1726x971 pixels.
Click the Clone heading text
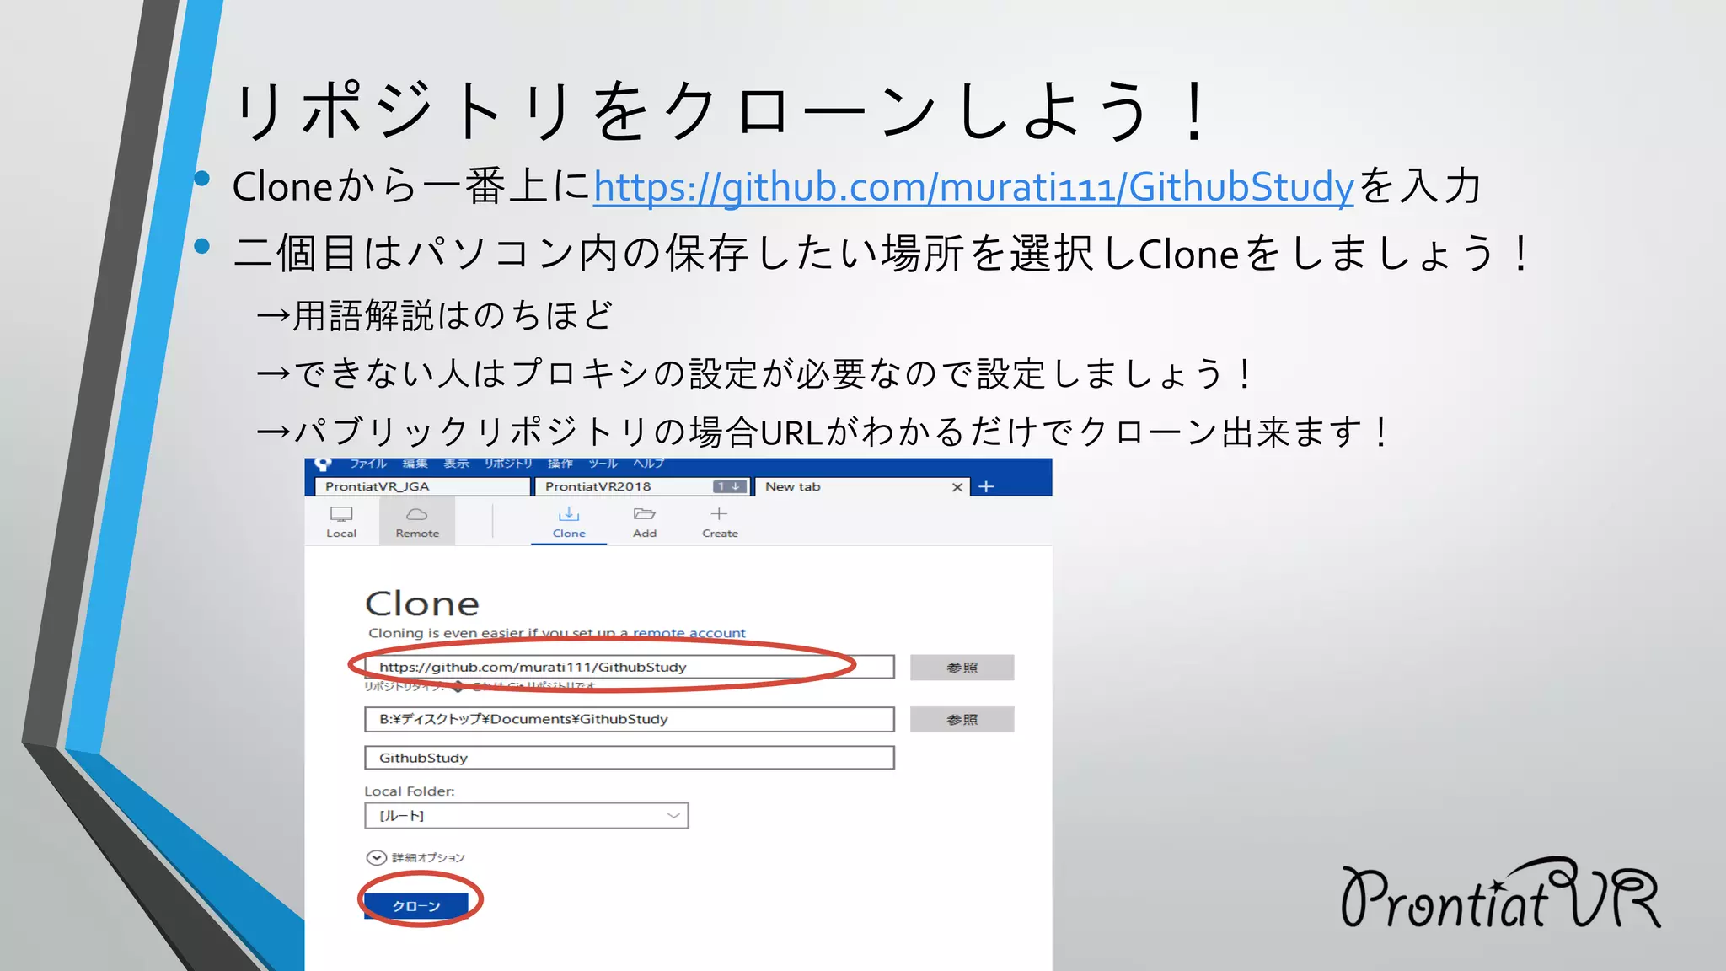(422, 604)
